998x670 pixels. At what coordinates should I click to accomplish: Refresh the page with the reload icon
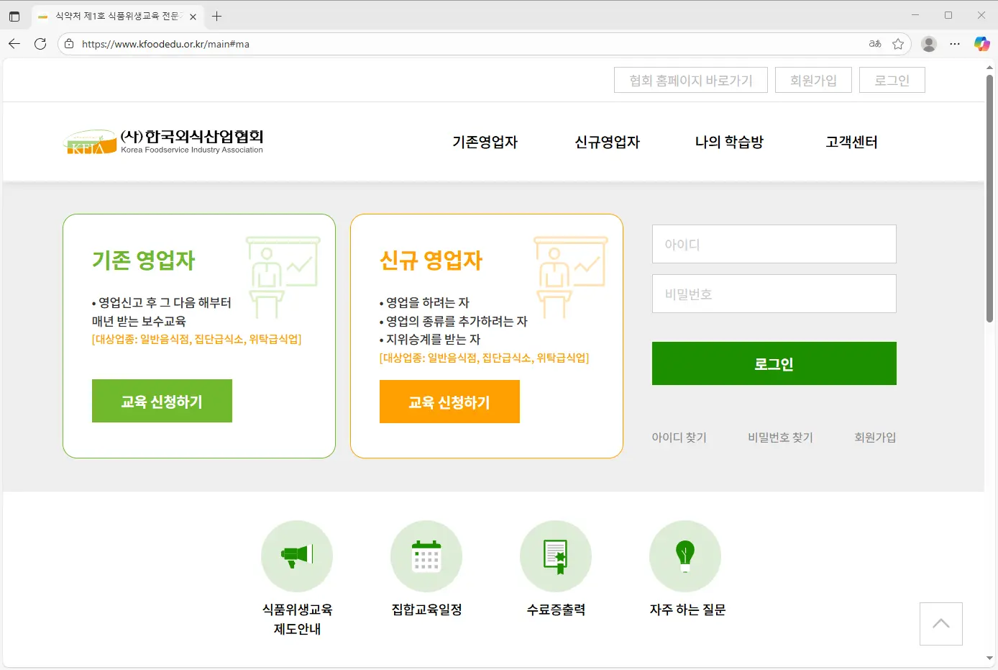pos(40,44)
